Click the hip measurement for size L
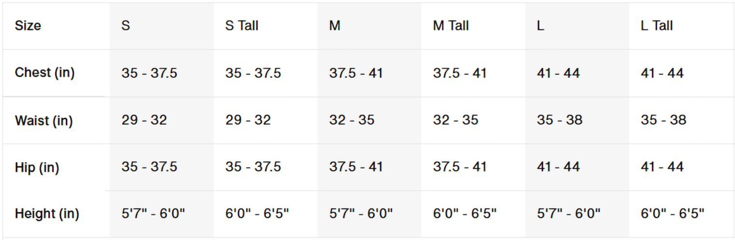This screenshot has width=735, height=240. point(559,167)
